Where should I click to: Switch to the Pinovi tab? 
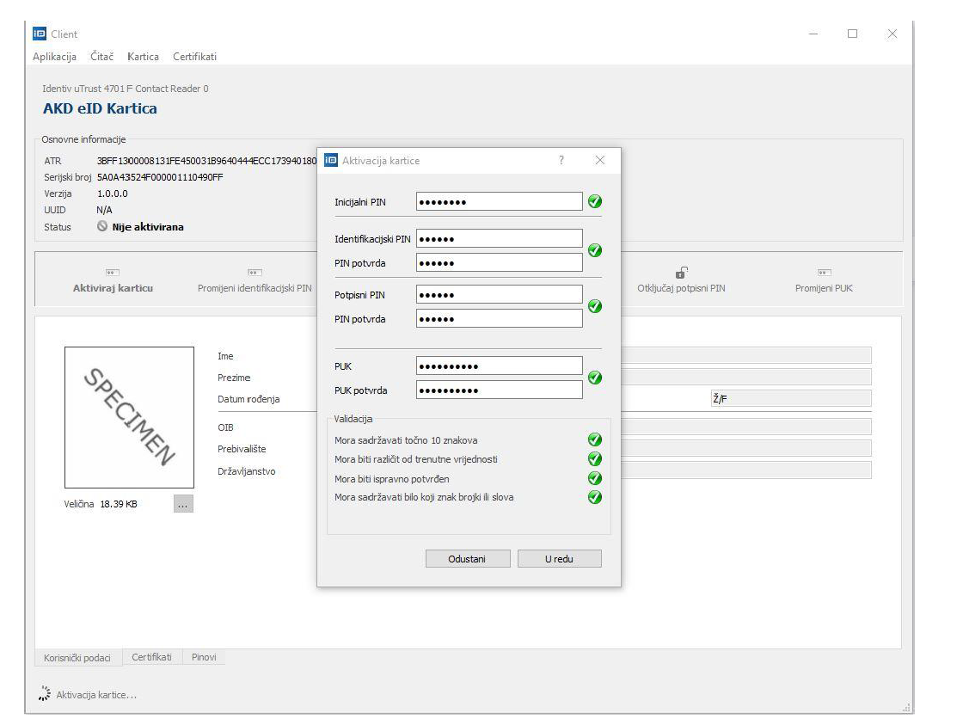coord(204,658)
